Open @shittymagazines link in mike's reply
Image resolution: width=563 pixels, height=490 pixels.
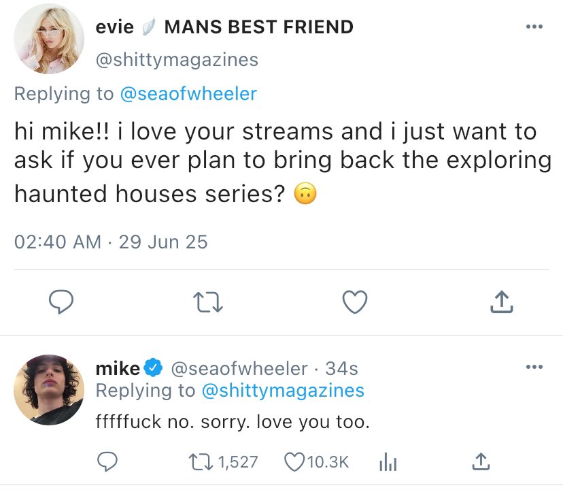point(283,390)
